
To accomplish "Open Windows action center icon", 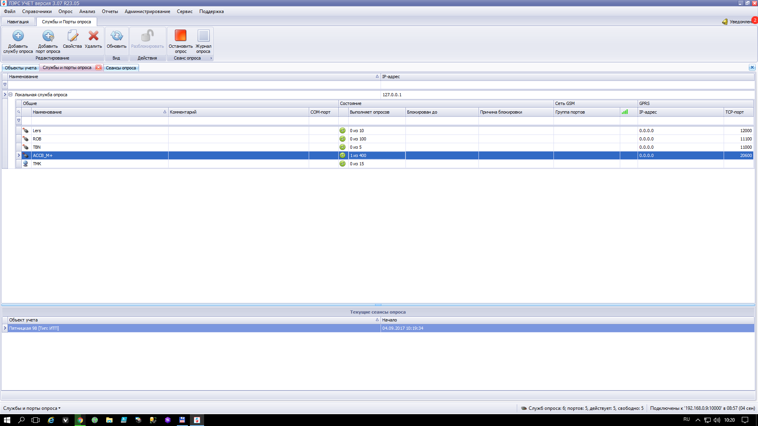I will (745, 420).
